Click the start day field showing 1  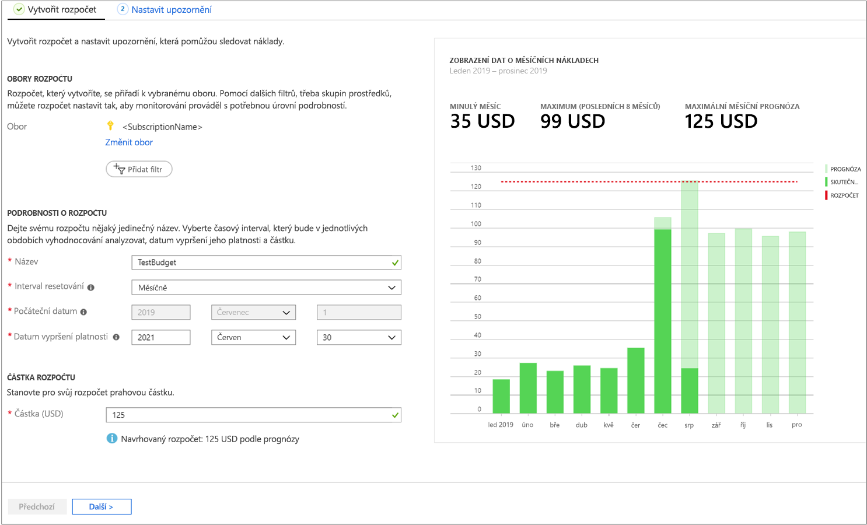(359, 313)
